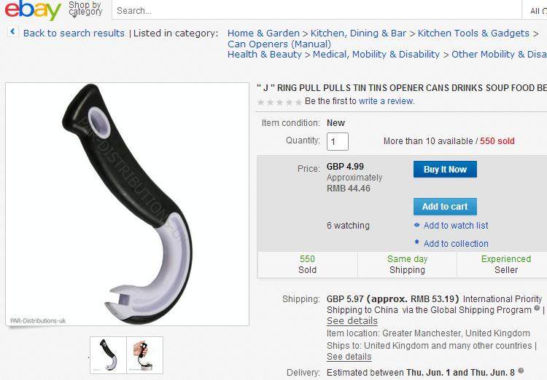Open the Kitchen Tools & Gadgets breadcrumb
The height and width of the screenshot is (380, 547).
(x=473, y=33)
